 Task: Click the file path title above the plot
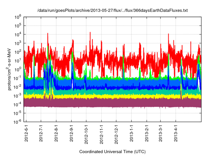point(112,10)
